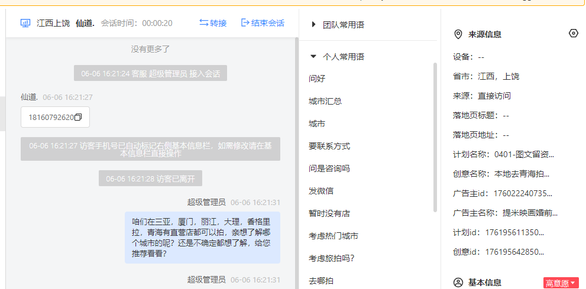Click the blue message listing 三亚, 厦门, 丽江
Image resolution: width=586 pixels, height=289 pixels.
(203, 238)
